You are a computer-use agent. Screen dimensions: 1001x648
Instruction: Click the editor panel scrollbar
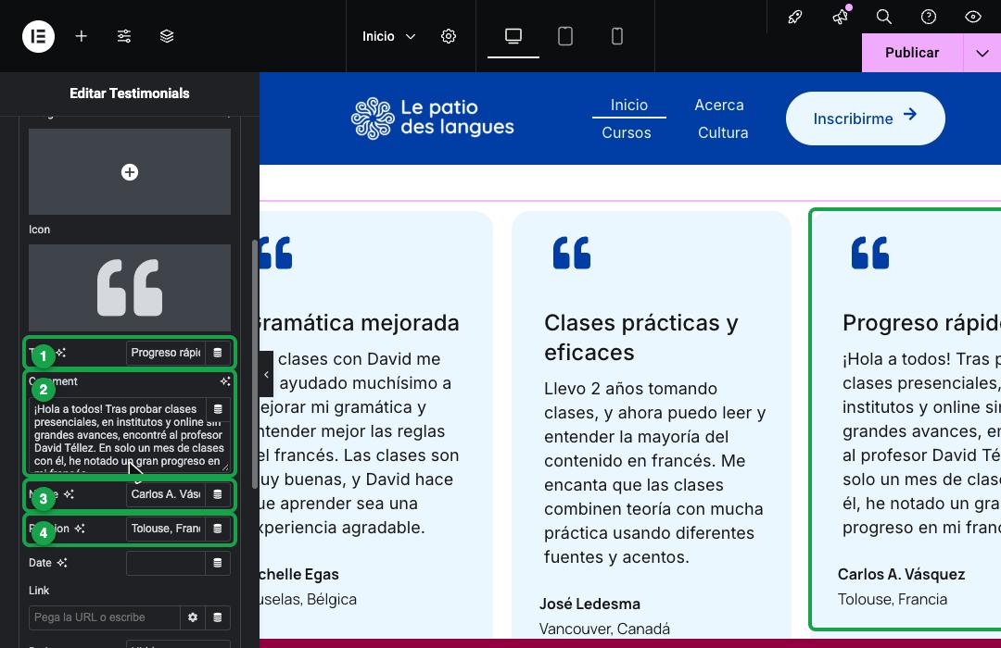point(255,364)
